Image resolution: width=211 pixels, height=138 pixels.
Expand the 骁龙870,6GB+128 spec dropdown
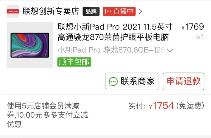(x=170, y=50)
